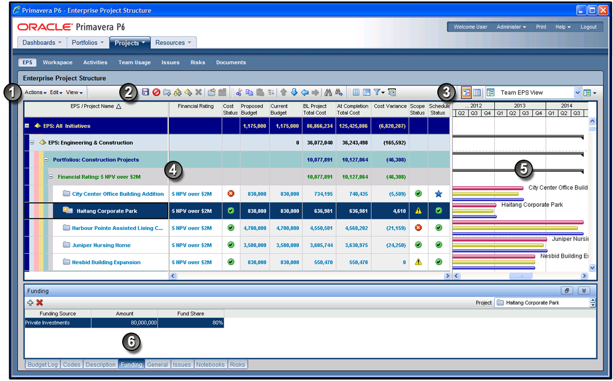The image size is (613, 381).
Task: Click the blue Move Down arrow icon
Action: 294,92
